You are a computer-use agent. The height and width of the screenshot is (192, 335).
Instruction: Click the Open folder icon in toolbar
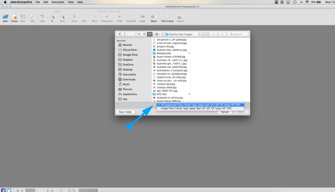pos(5,16)
